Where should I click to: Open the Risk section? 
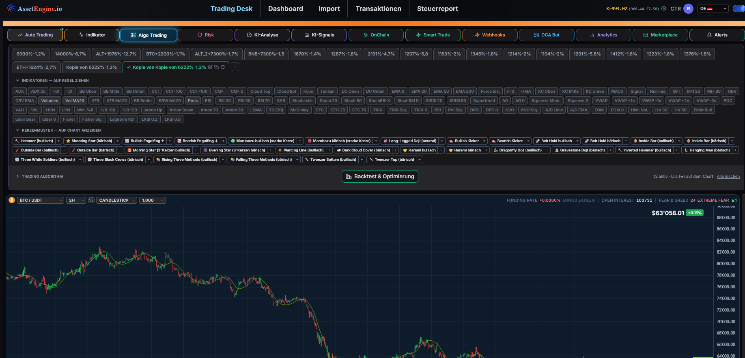205,35
